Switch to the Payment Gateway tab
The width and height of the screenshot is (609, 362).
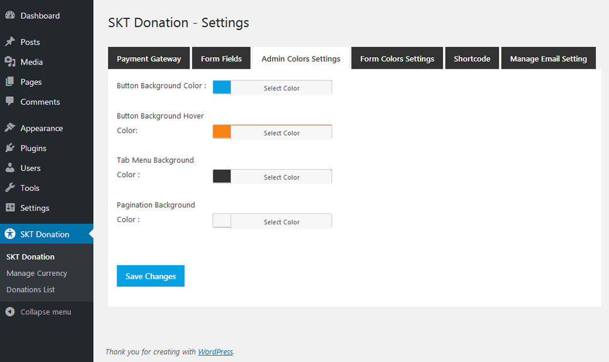[149, 58]
